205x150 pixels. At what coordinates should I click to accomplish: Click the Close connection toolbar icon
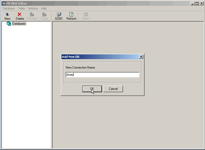44,14
